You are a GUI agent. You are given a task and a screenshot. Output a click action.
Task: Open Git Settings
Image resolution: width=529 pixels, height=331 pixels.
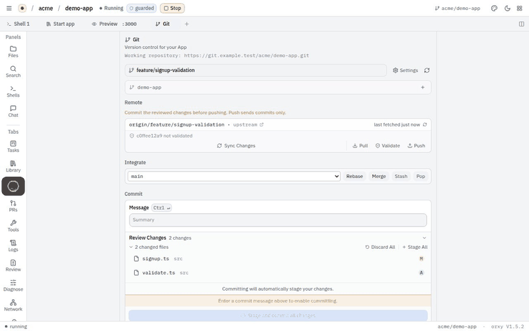click(405, 70)
